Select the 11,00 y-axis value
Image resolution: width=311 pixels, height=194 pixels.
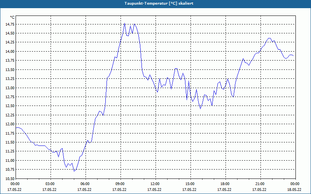click(10, 161)
